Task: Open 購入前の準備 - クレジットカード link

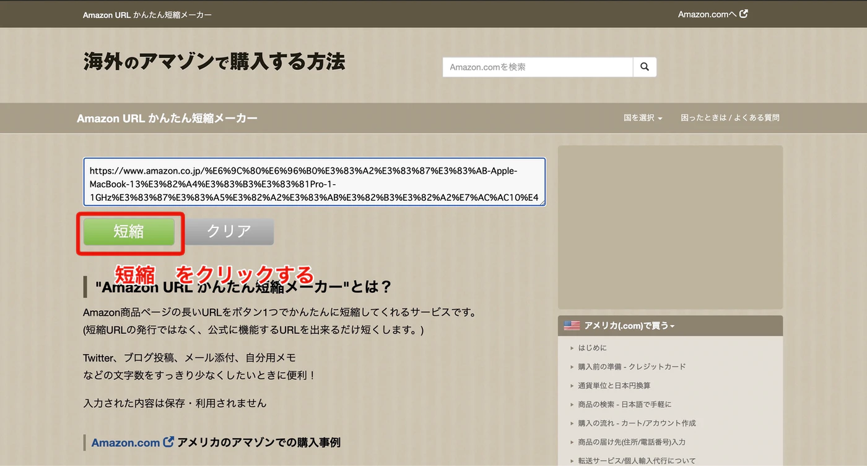Action: (632, 366)
